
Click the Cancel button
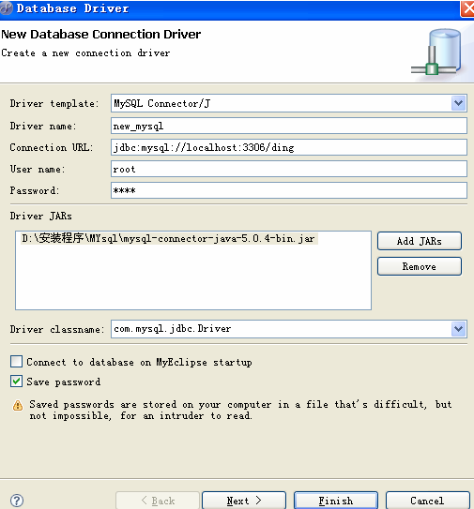427,501
